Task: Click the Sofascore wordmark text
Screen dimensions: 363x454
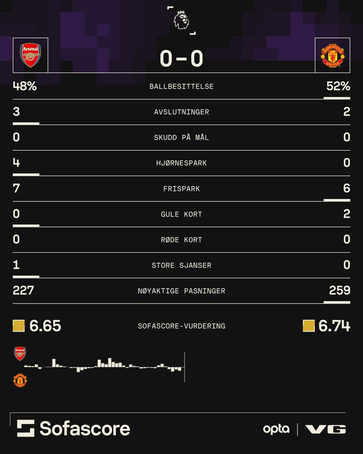Action: (x=85, y=429)
